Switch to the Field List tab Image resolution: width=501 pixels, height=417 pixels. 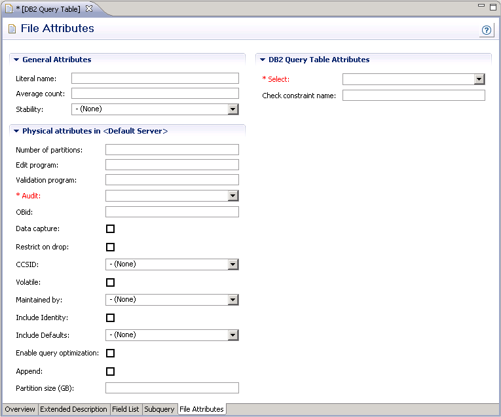pyautogui.click(x=126, y=409)
